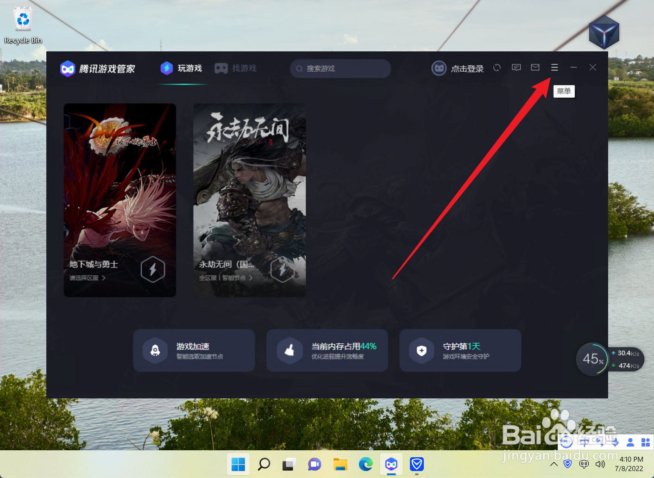This screenshot has width=654, height=478.
Task: Click the microphone icon in IME toolbar
Action: pos(615,442)
